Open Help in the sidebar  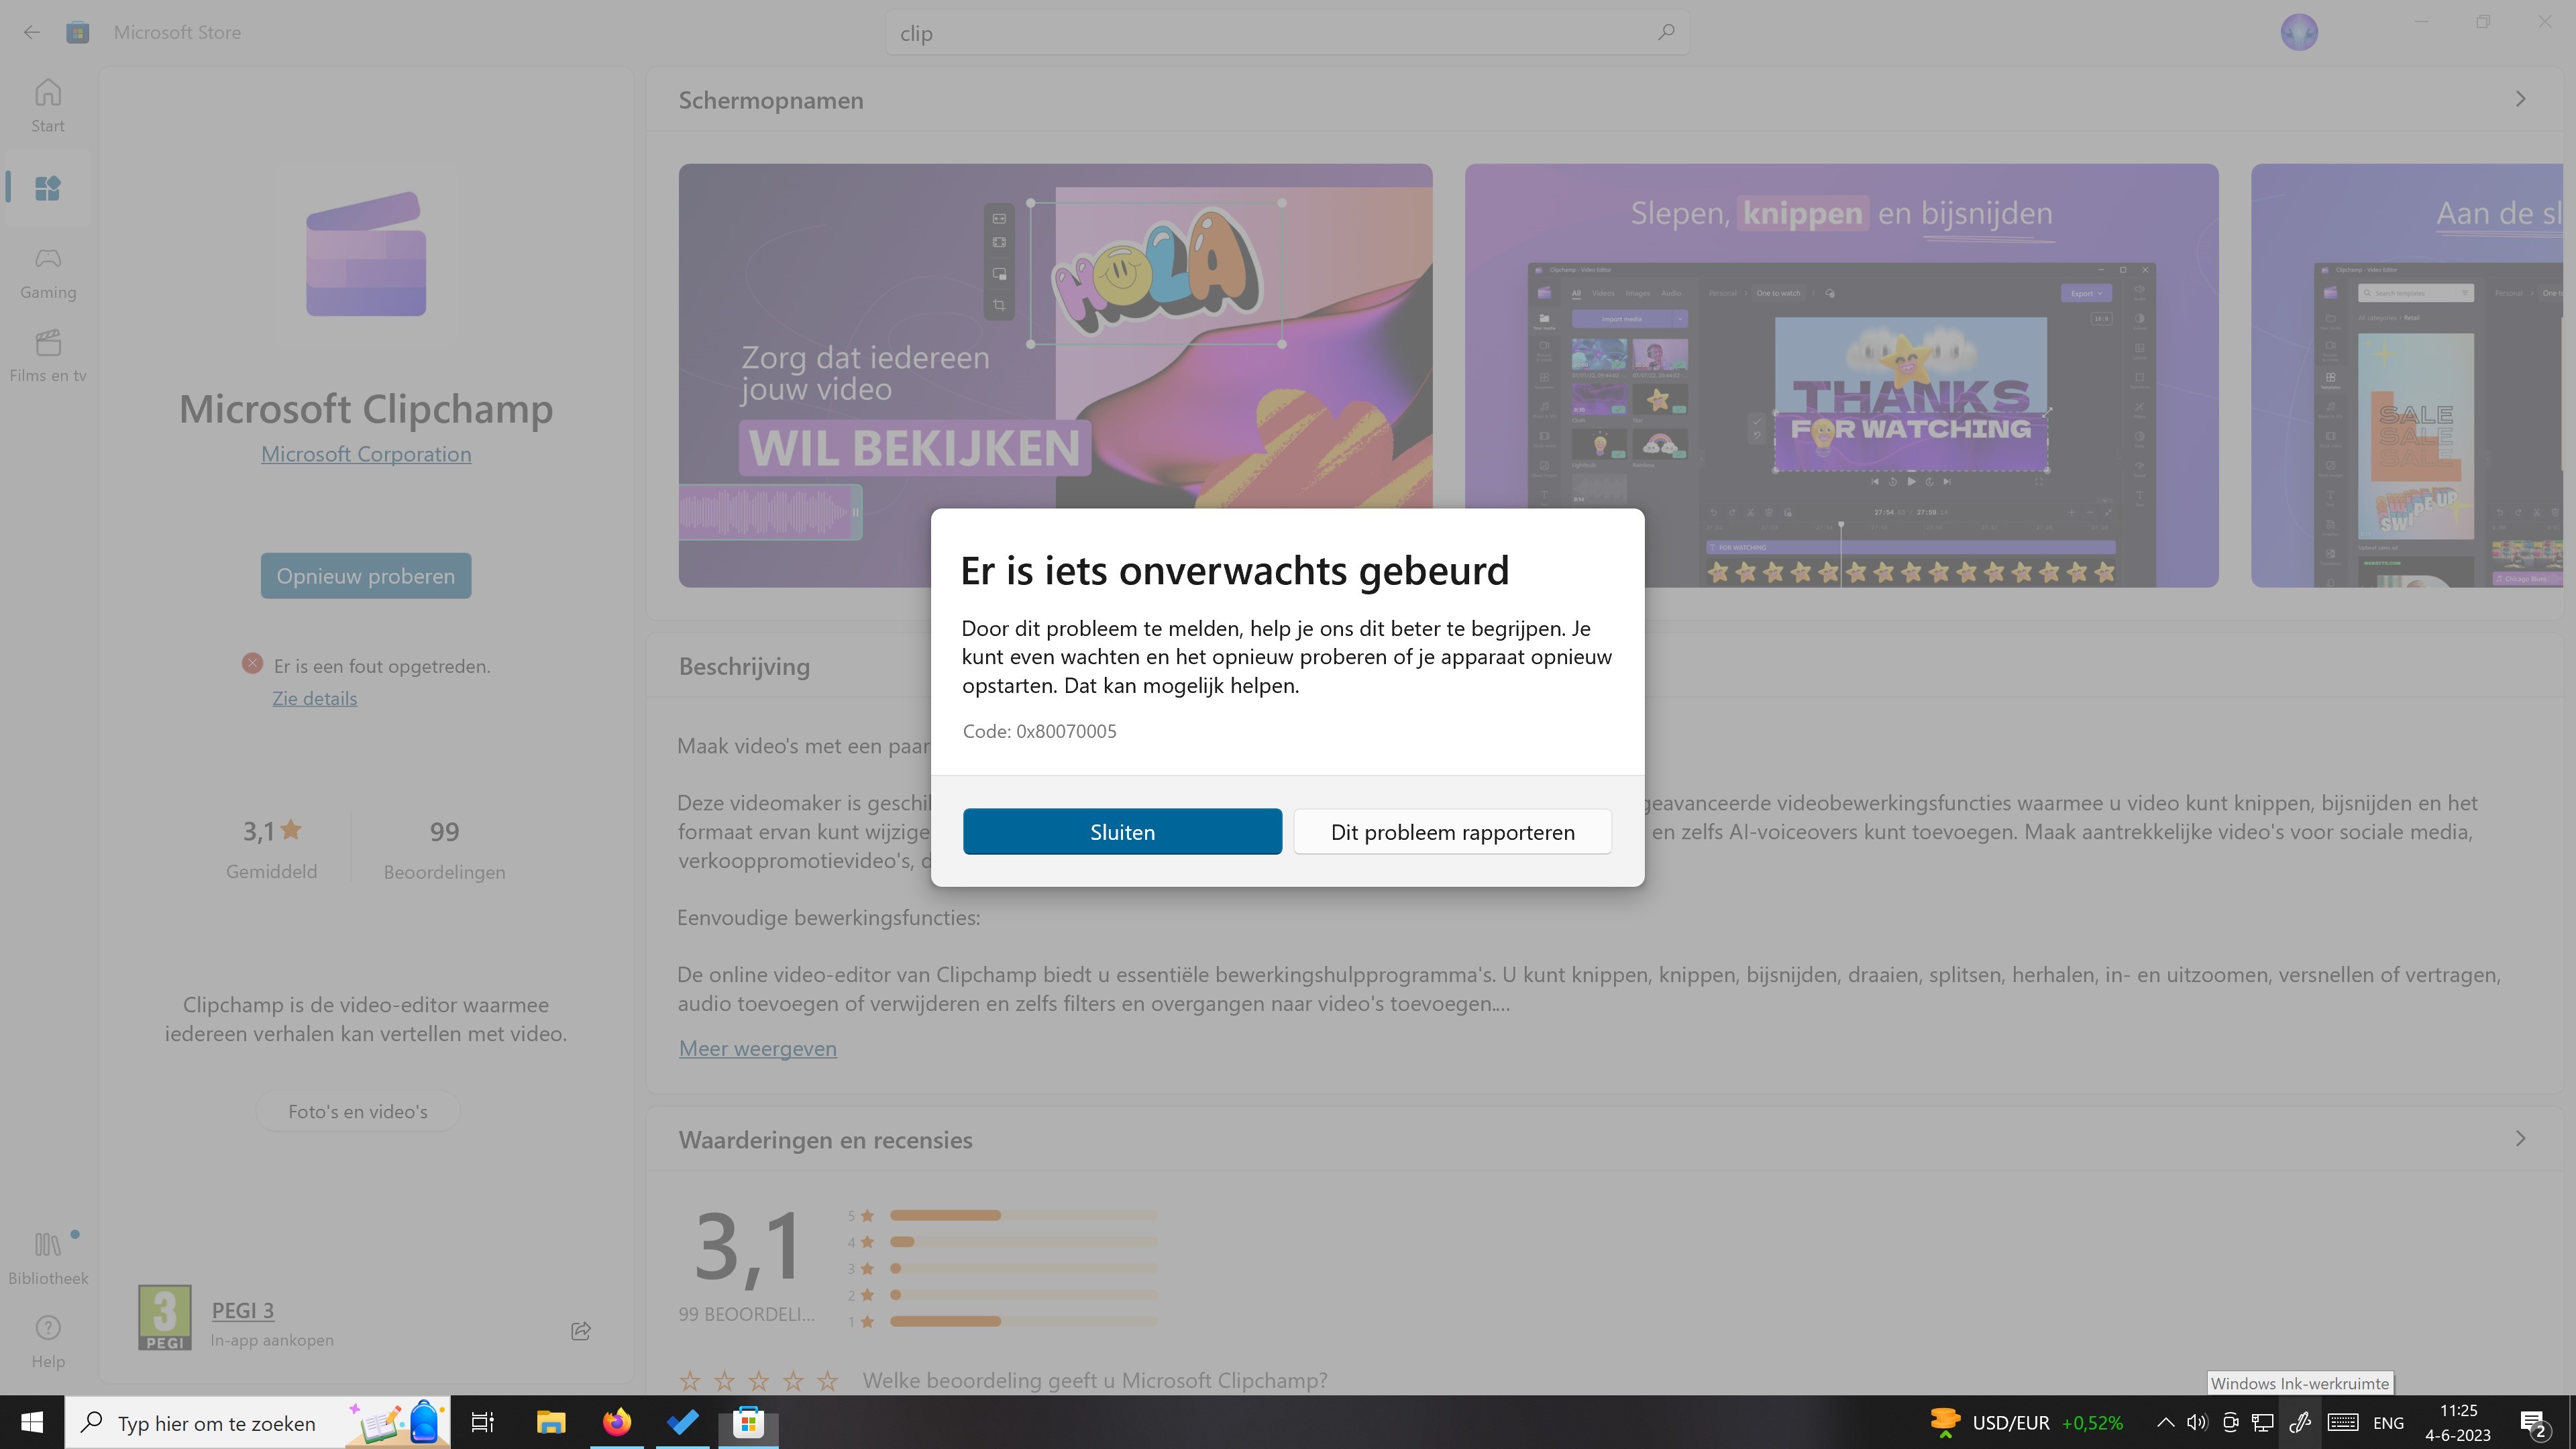(47, 1341)
